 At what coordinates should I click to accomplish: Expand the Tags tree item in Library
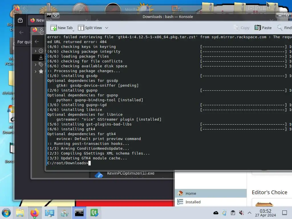click(x=35, y=65)
